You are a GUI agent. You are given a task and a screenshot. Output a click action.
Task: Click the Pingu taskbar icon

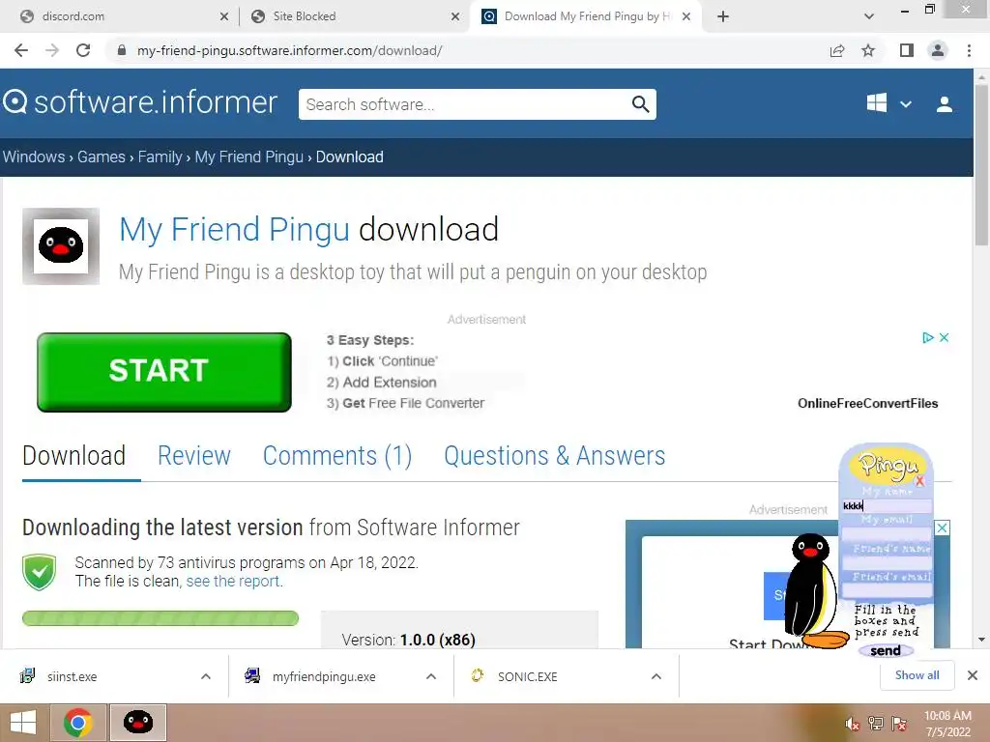click(138, 723)
